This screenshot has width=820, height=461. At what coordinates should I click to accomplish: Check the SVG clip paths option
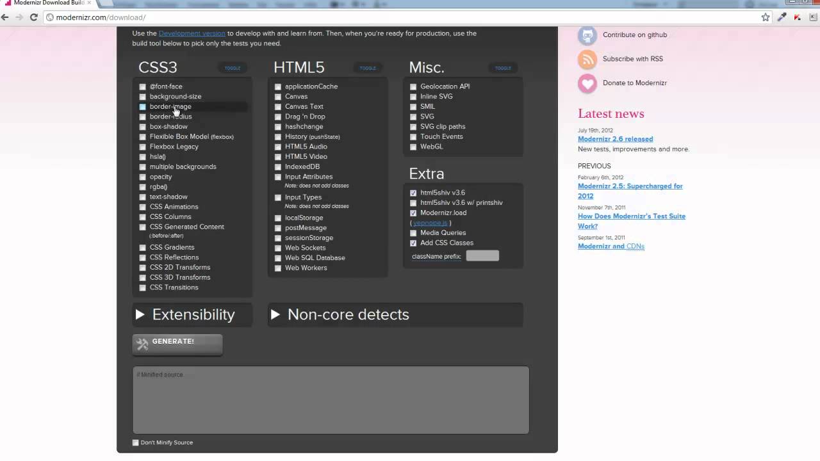413,127
